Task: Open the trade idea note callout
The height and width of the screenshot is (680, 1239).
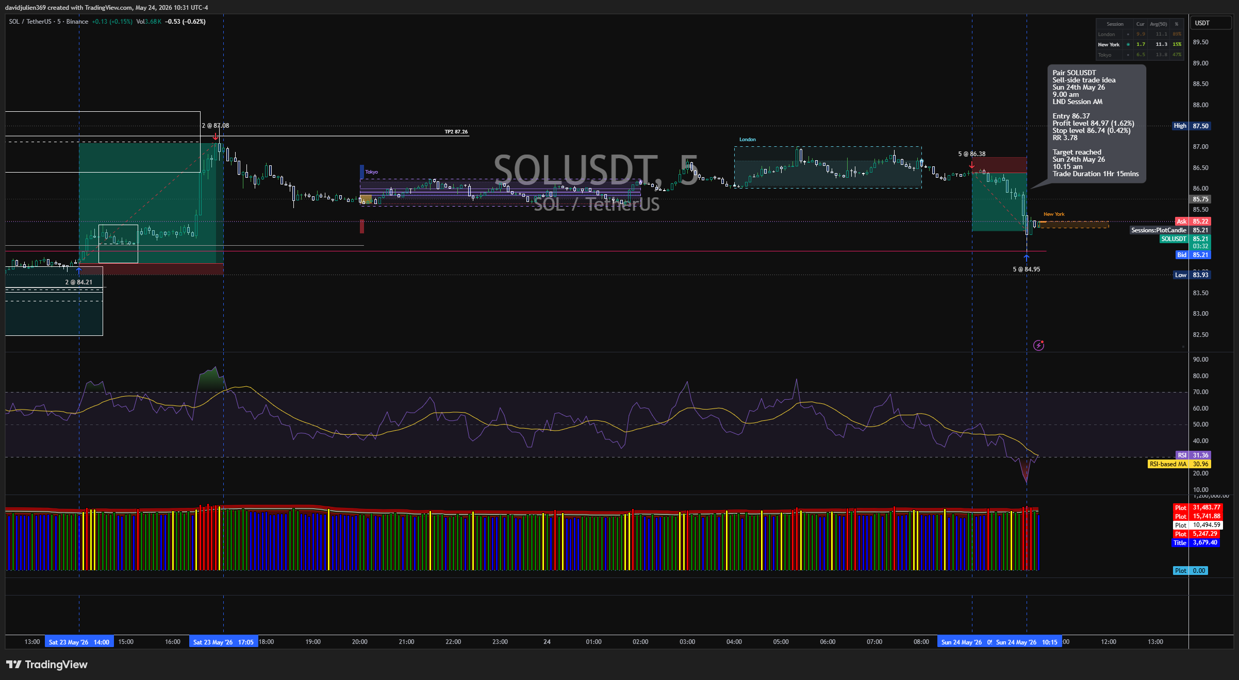Action: click(1096, 124)
